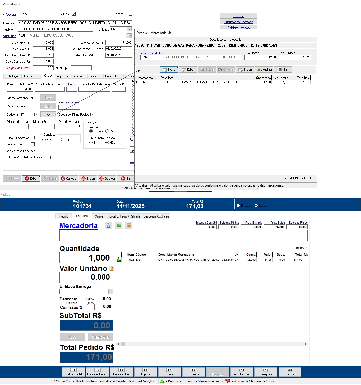Click Tributações/Operação button

click(x=238, y=22)
